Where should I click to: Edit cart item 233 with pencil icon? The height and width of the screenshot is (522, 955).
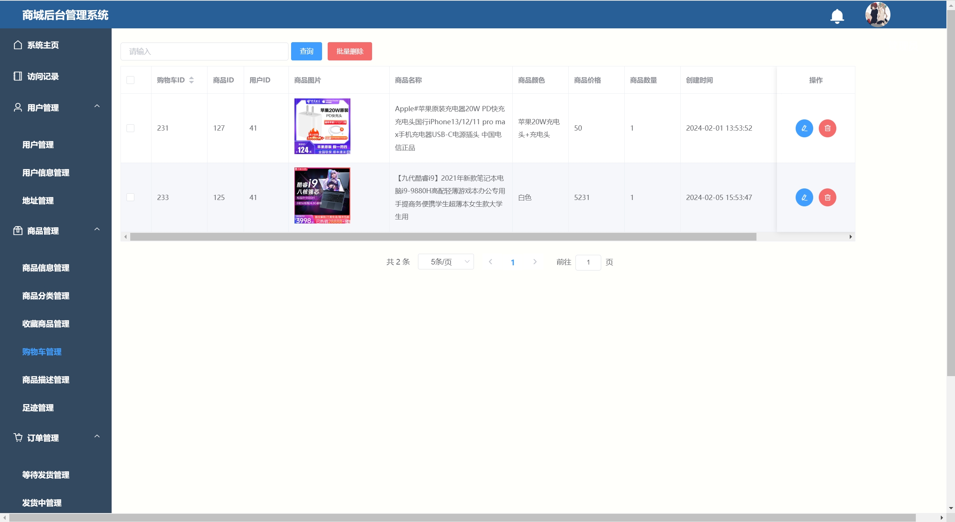click(x=804, y=197)
